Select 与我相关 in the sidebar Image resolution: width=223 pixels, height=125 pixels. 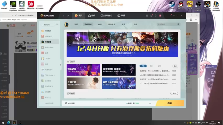[x=49, y=31]
